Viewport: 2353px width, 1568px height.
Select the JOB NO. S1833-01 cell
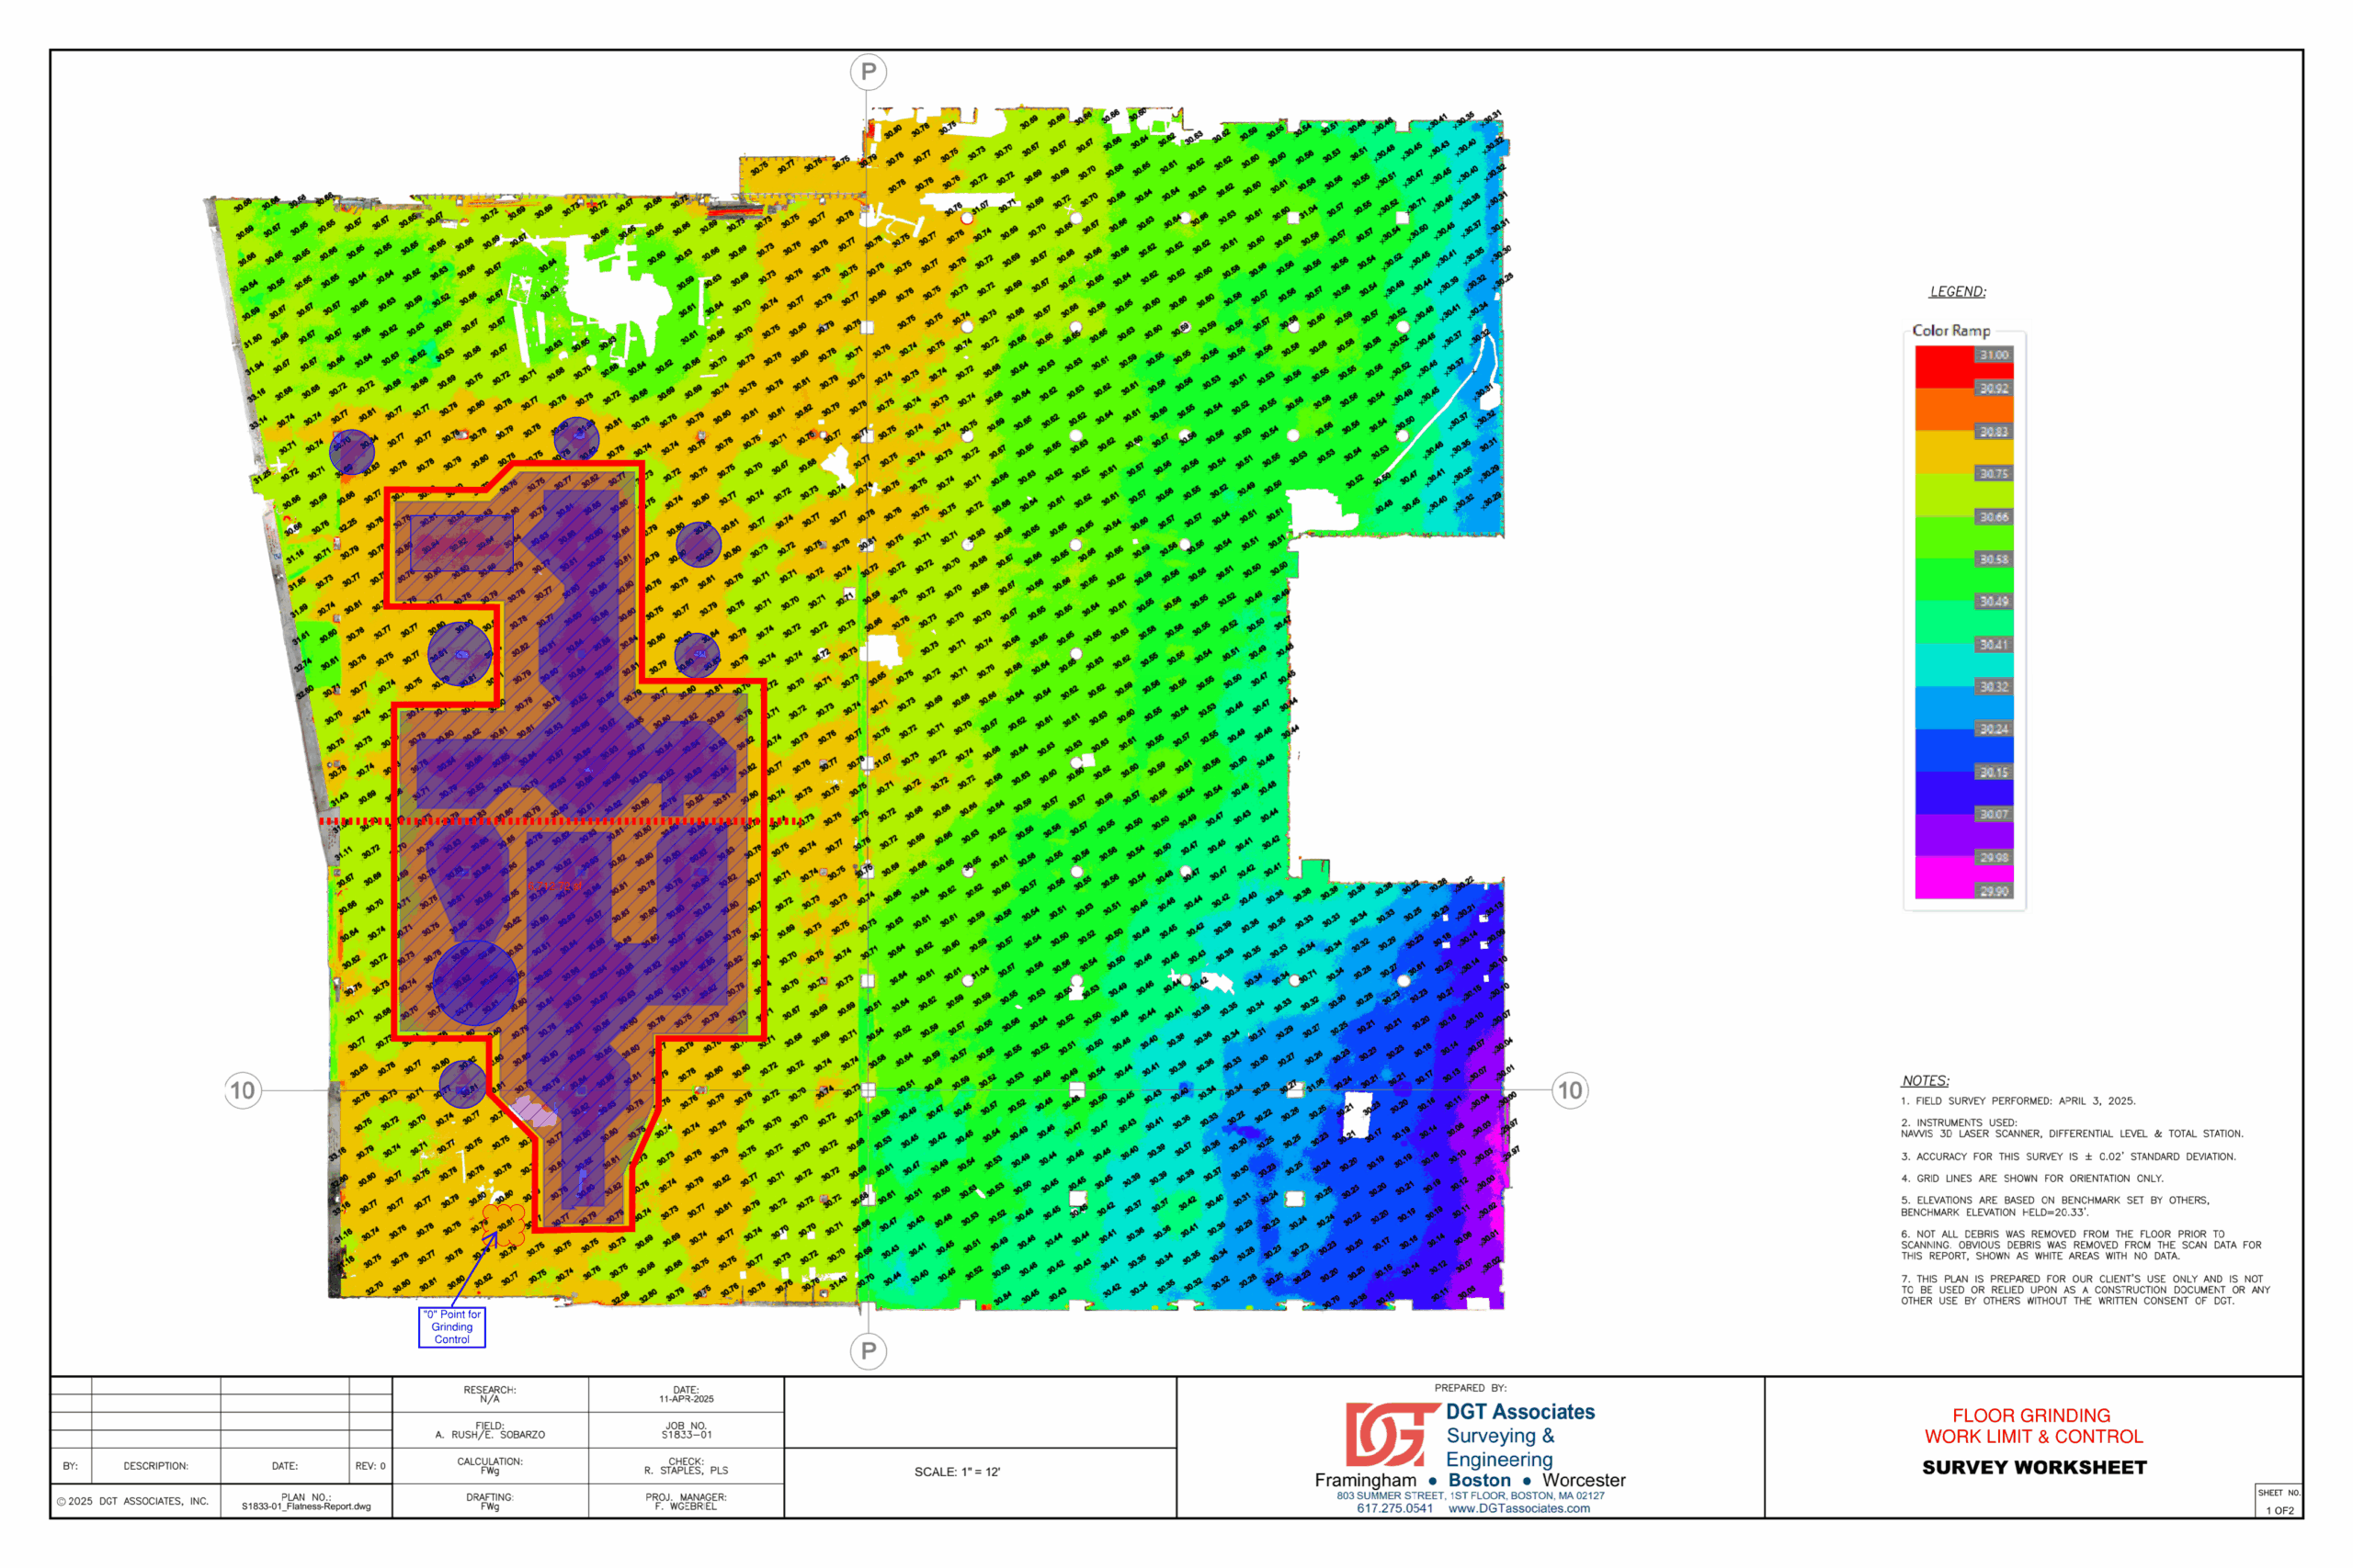click(687, 1430)
